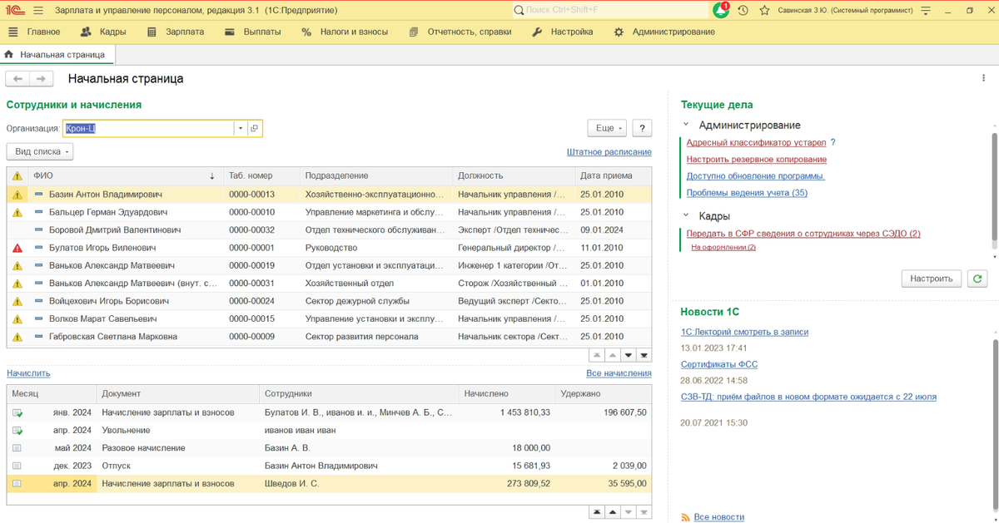Open Адресный классификатор устарел link
The height and width of the screenshot is (523, 999).
coord(756,142)
